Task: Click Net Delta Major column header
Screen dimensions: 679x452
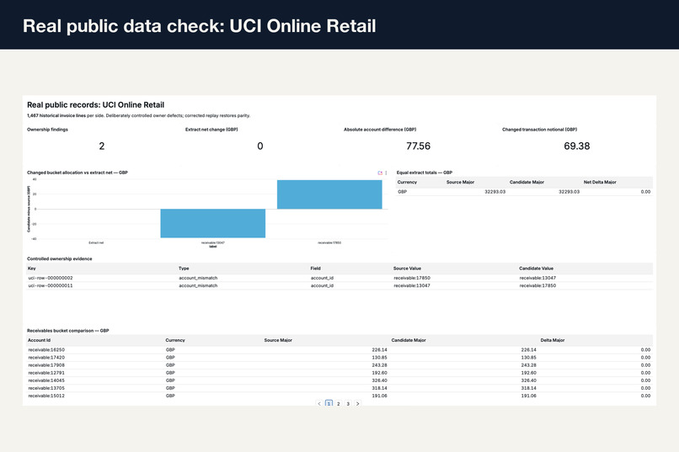Action: click(x=600, y=182)
